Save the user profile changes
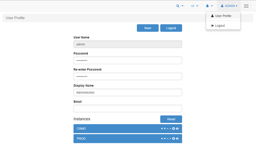 pyautogui.click(x=148, y=28)
